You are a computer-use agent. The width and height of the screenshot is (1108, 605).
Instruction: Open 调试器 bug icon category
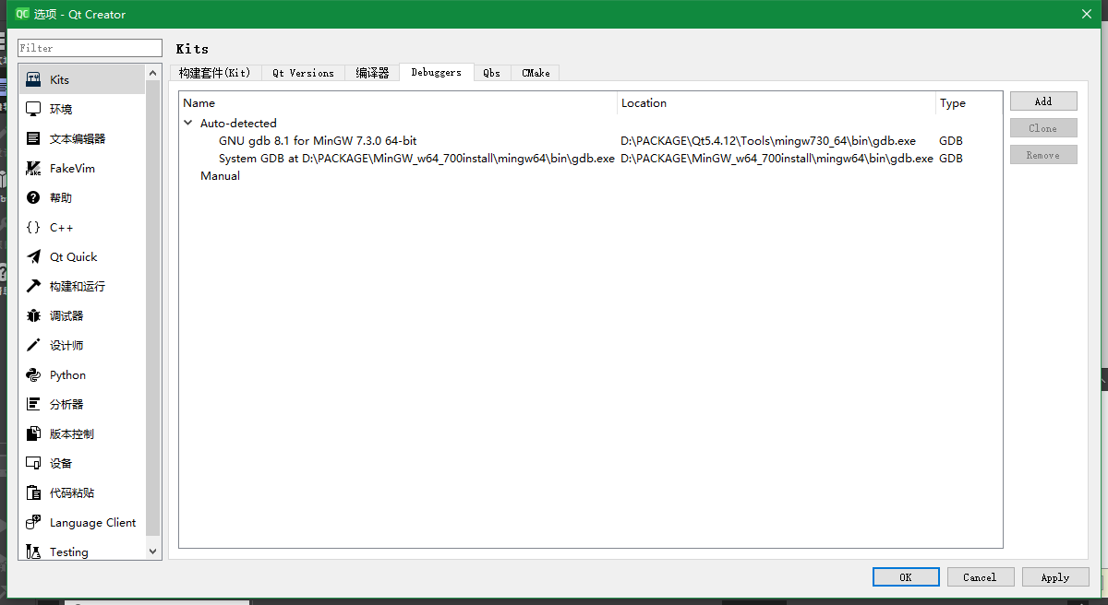click(x=33, y=315)
